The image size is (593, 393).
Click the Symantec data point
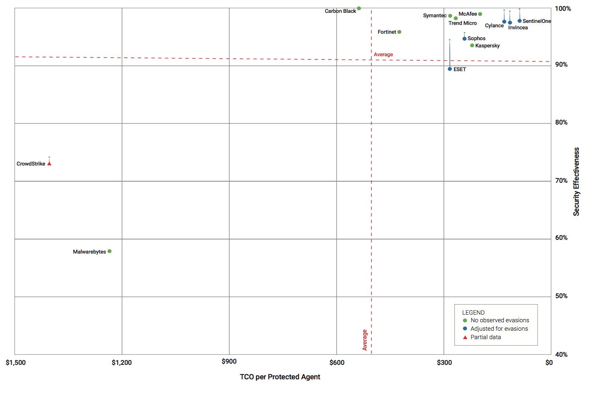click(450, 16)
